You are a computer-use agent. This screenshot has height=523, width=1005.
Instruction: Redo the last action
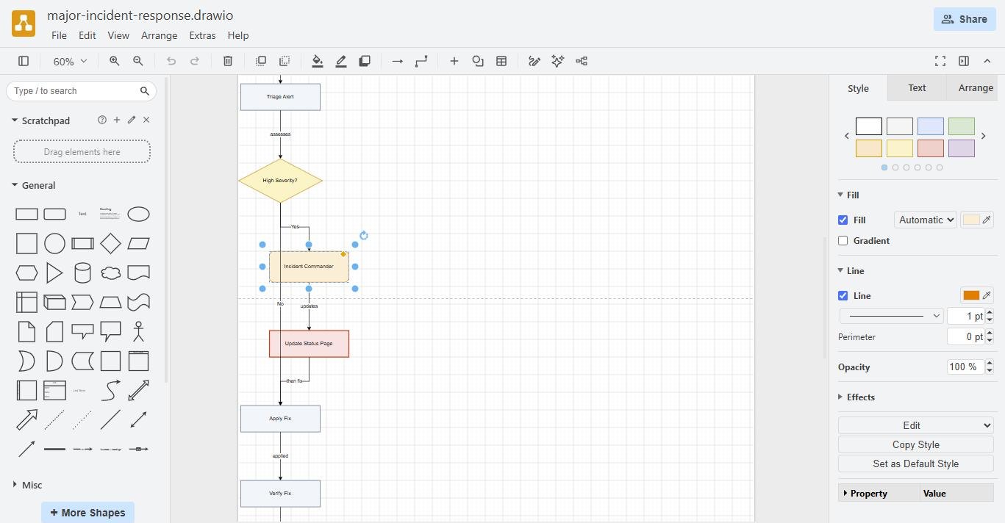195,61
